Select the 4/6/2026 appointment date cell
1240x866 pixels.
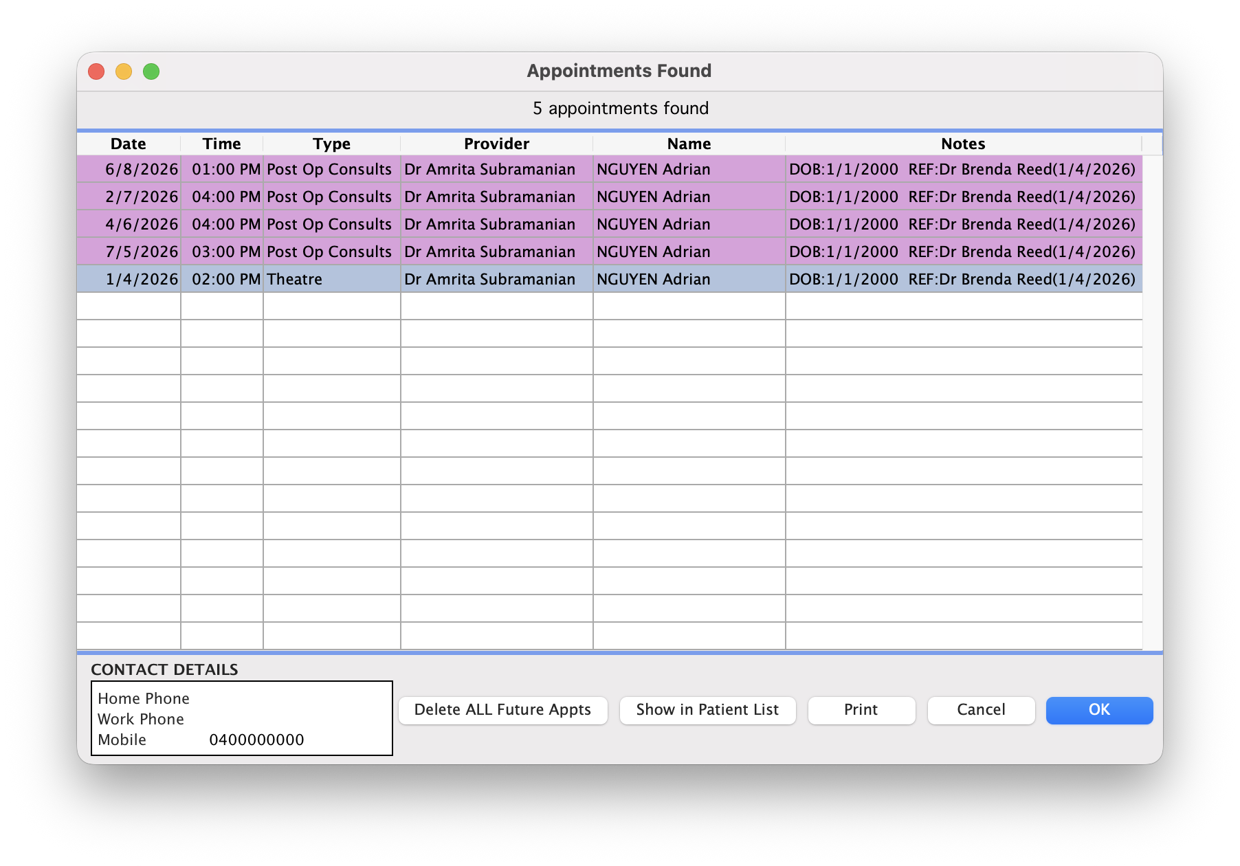(129, 224)
